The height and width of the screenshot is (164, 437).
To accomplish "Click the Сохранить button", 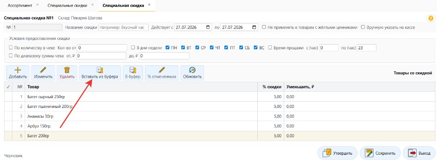I will pos(380,153).
